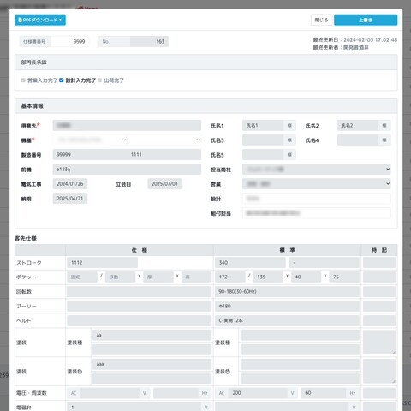411x411 pixels.
Task: Click the ベルト 標準 field C-実測 2本
Action: [287, 321]
